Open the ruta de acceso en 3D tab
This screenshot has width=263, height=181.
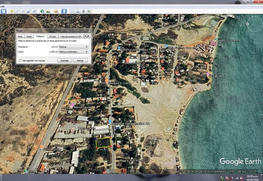[71, 36]
